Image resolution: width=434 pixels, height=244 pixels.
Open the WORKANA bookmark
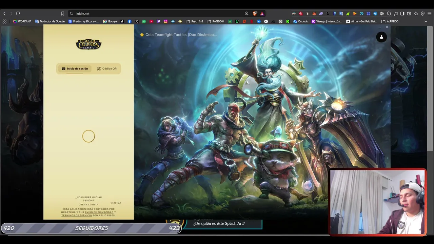22,21
